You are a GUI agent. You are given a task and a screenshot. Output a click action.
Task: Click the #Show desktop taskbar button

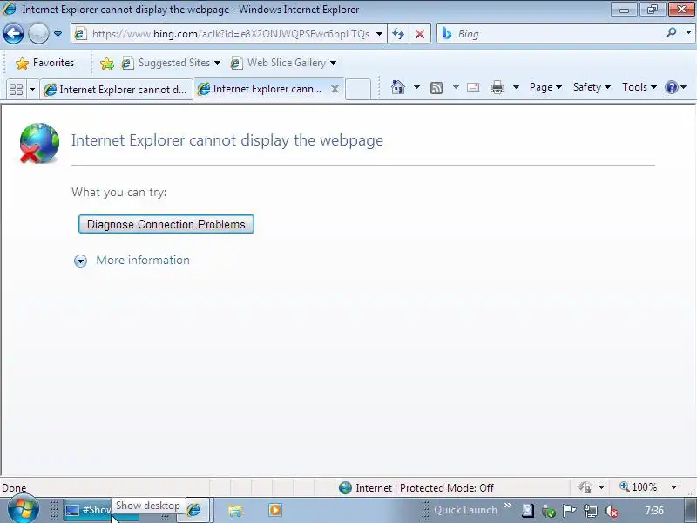tap(88, 510)
